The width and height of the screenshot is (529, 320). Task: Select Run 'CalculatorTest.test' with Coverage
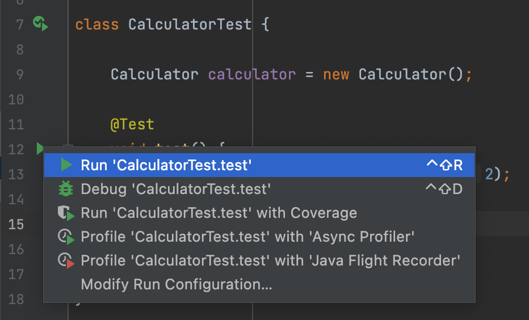219,213
